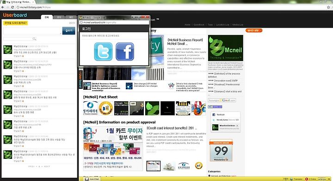Open the credit card event banner image
Image resolution: width=333 pixels, height=181 pixels.
pos(113,148)
